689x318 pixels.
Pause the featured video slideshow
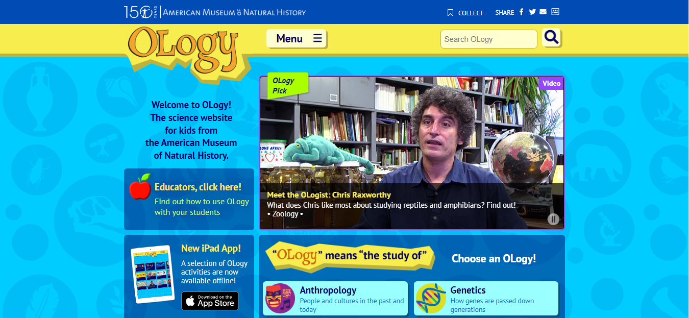coord(553,219)
